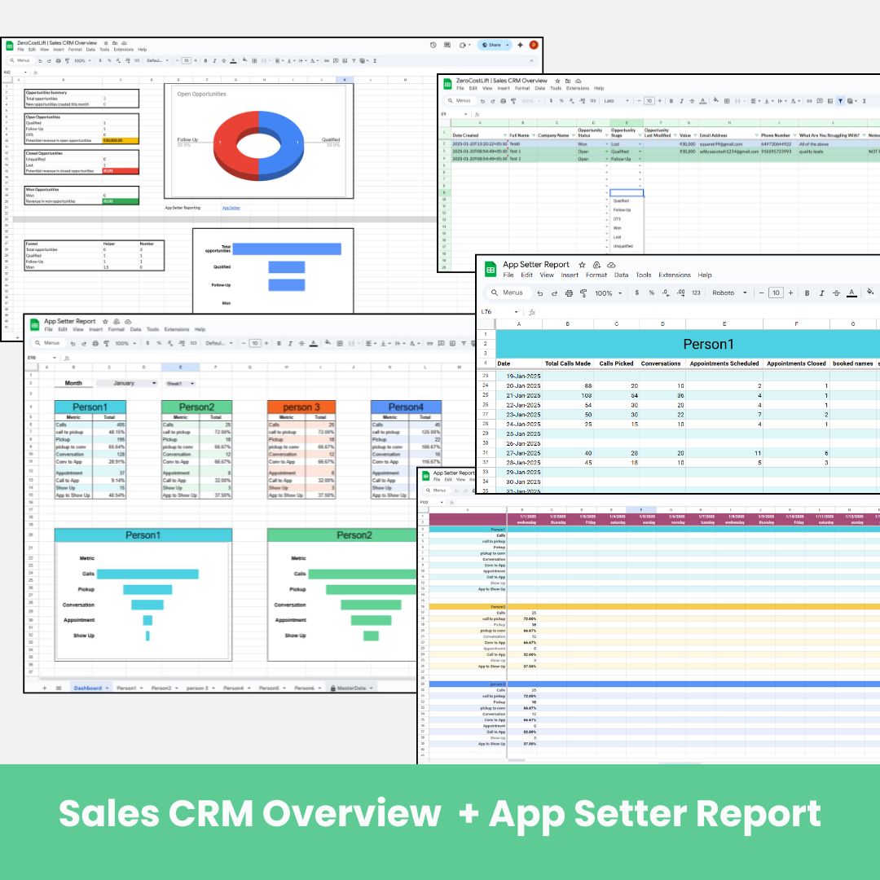Increase font size with plus button
This screenshot has width=880, height=880.
(790, 293)
